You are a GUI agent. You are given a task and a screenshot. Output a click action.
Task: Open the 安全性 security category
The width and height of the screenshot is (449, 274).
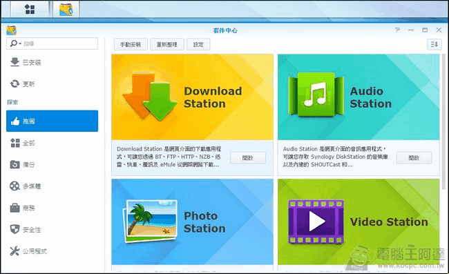[52, 229]
